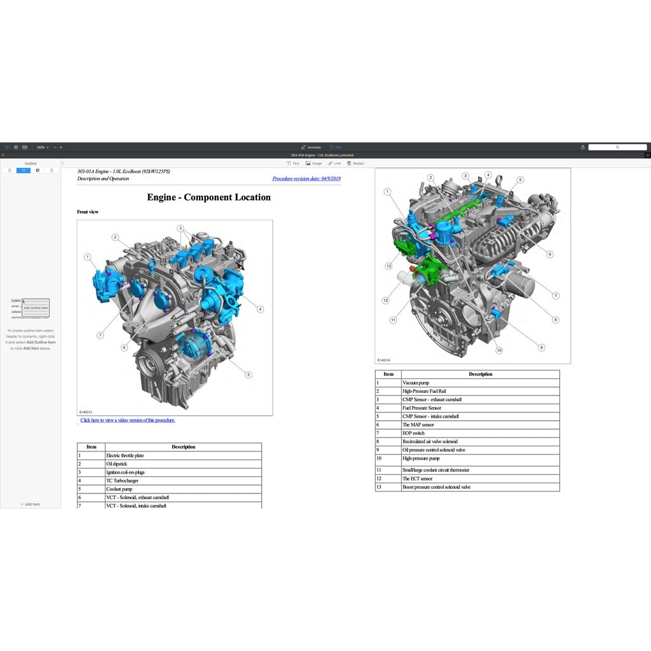Choose the Redact tool
This screenshot has height=651, width=651.
[x=355, y=163]
